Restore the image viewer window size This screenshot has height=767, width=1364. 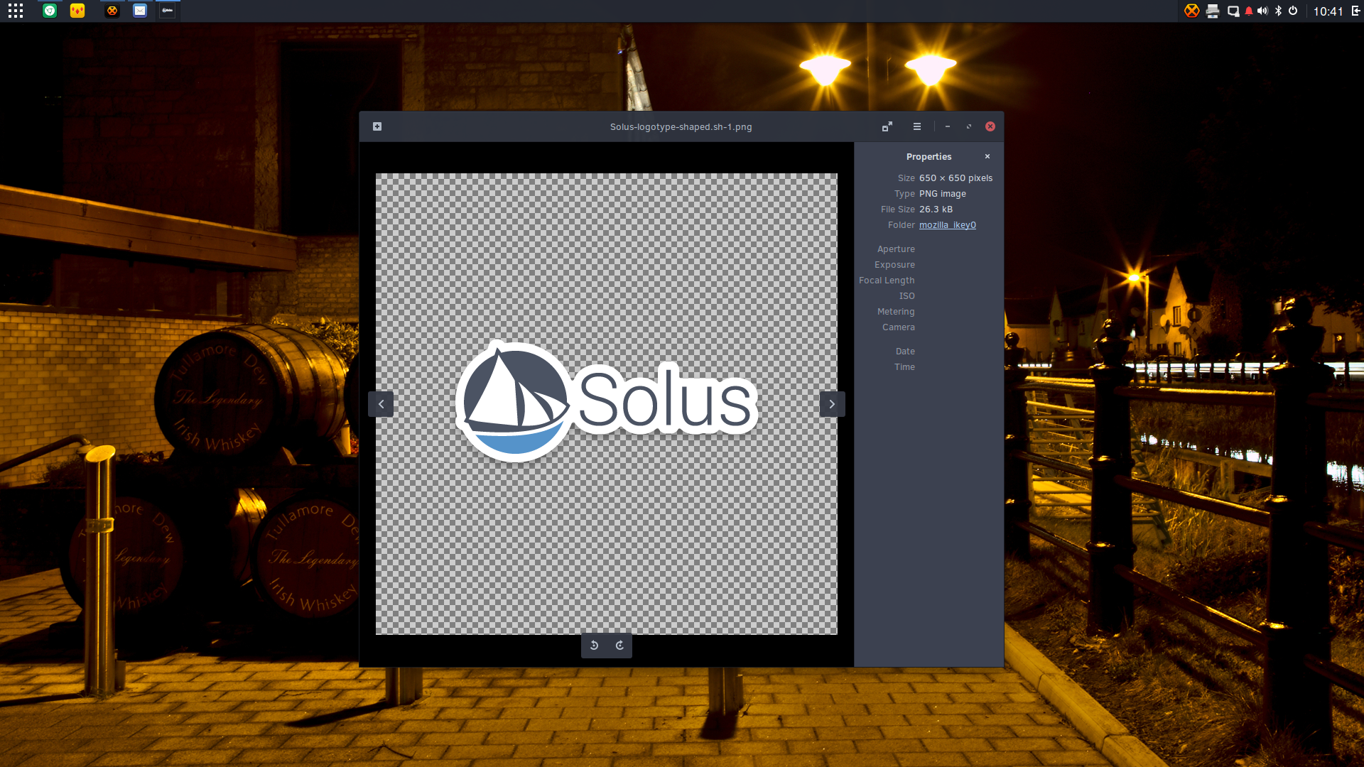969,126
